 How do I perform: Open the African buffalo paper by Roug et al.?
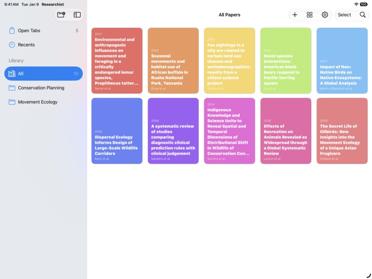pyautogui.click(x=173, y=61)
